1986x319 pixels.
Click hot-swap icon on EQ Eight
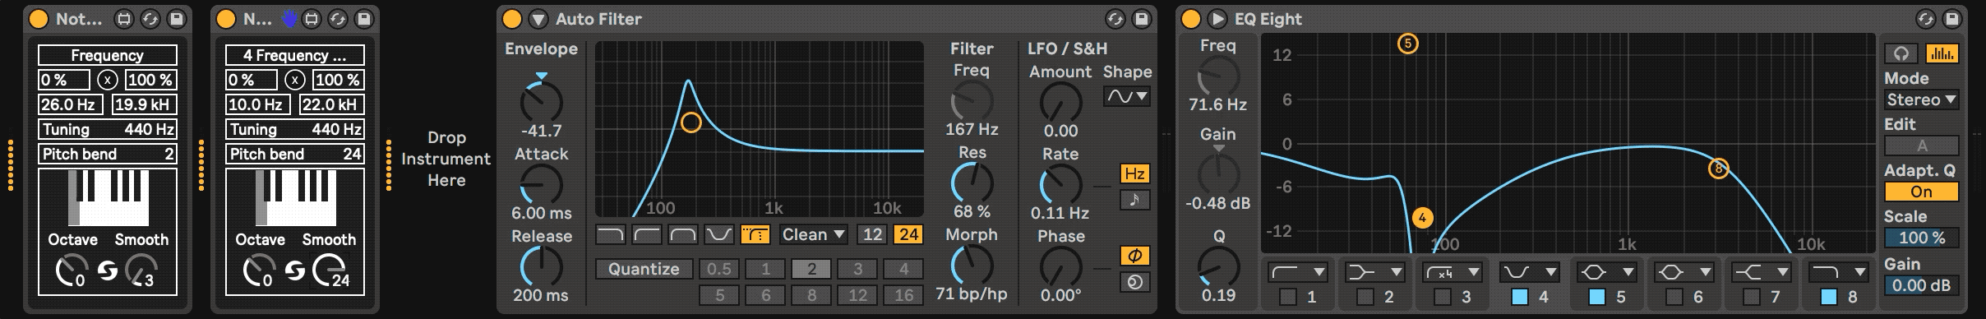[x=1925, y=19]
